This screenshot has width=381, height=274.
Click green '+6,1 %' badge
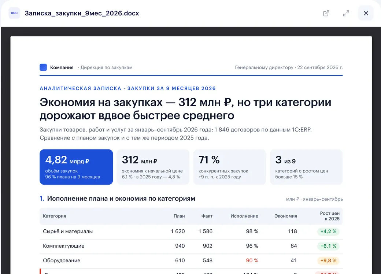tap(328, 246)
